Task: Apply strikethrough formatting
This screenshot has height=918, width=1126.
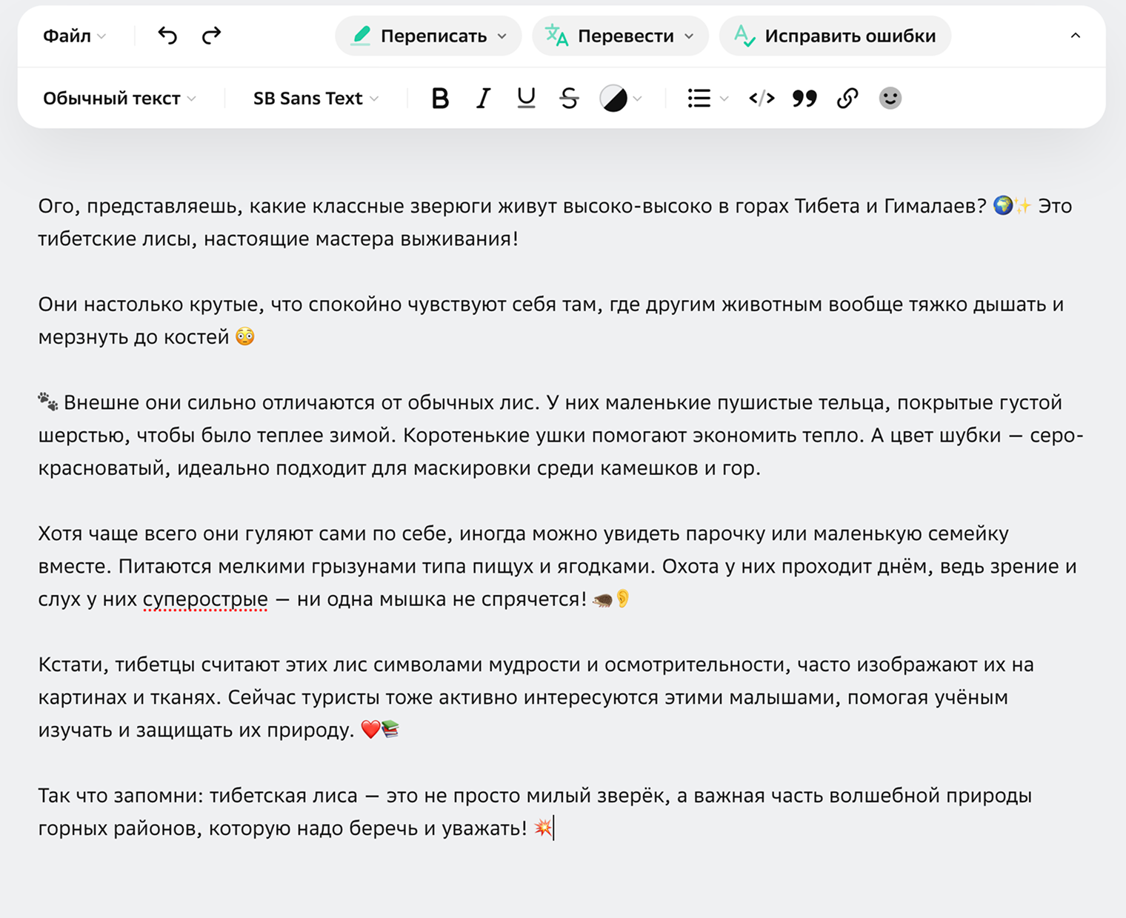Action: (x=568, y=97)
